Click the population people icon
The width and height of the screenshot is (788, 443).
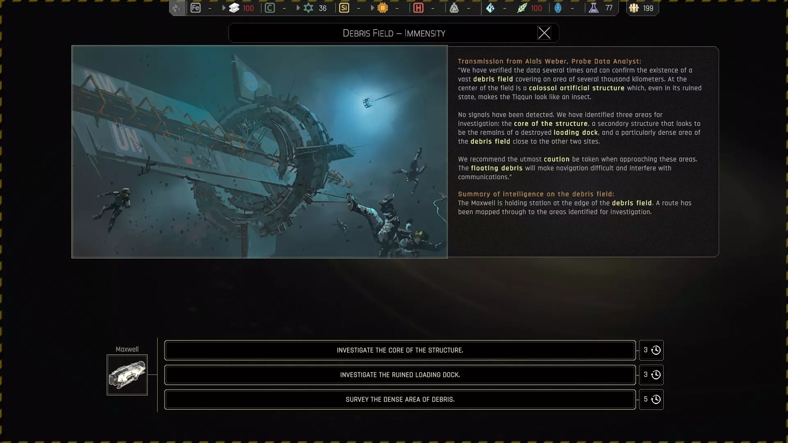(x=634, y=8)
